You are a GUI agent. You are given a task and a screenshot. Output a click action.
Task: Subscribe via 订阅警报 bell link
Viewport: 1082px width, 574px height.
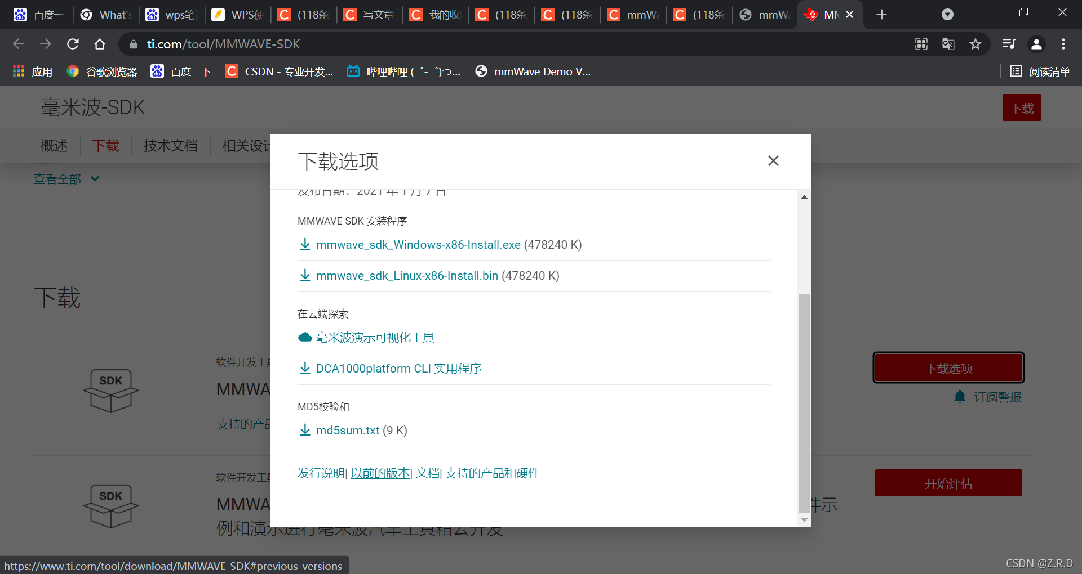click(x=988, y=397)
